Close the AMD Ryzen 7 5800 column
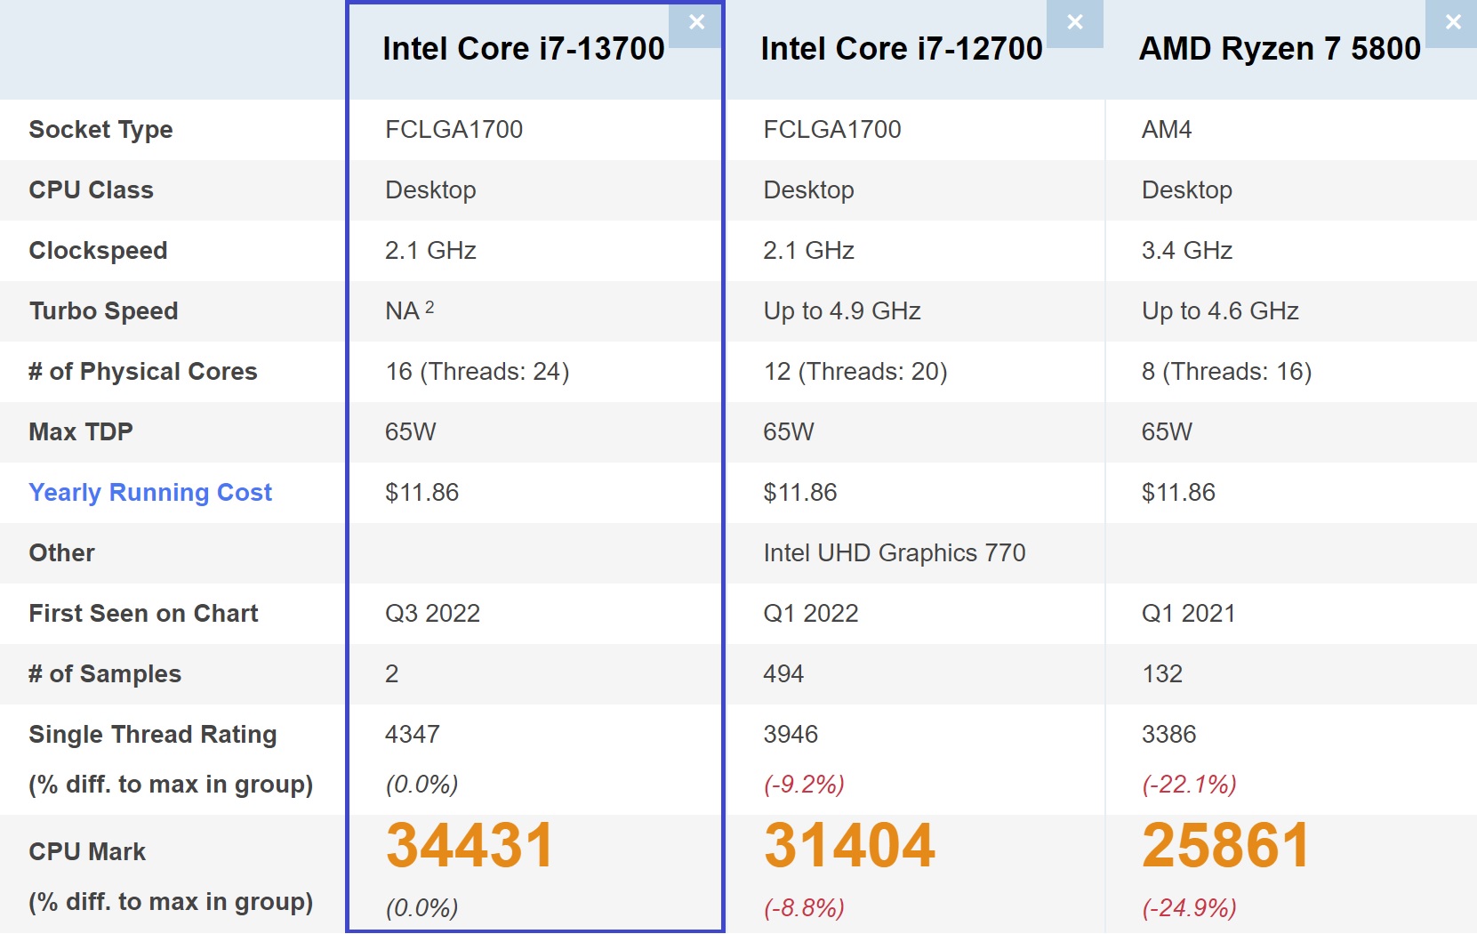Viewport: 1477px width, 934px height. 1452,23
